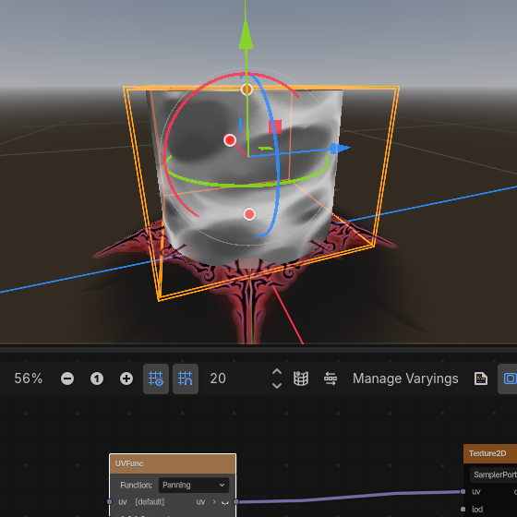517x517 pixels.
Task: Zoom in the shader graph with the plus icon
Action: (x=126, y=379)
